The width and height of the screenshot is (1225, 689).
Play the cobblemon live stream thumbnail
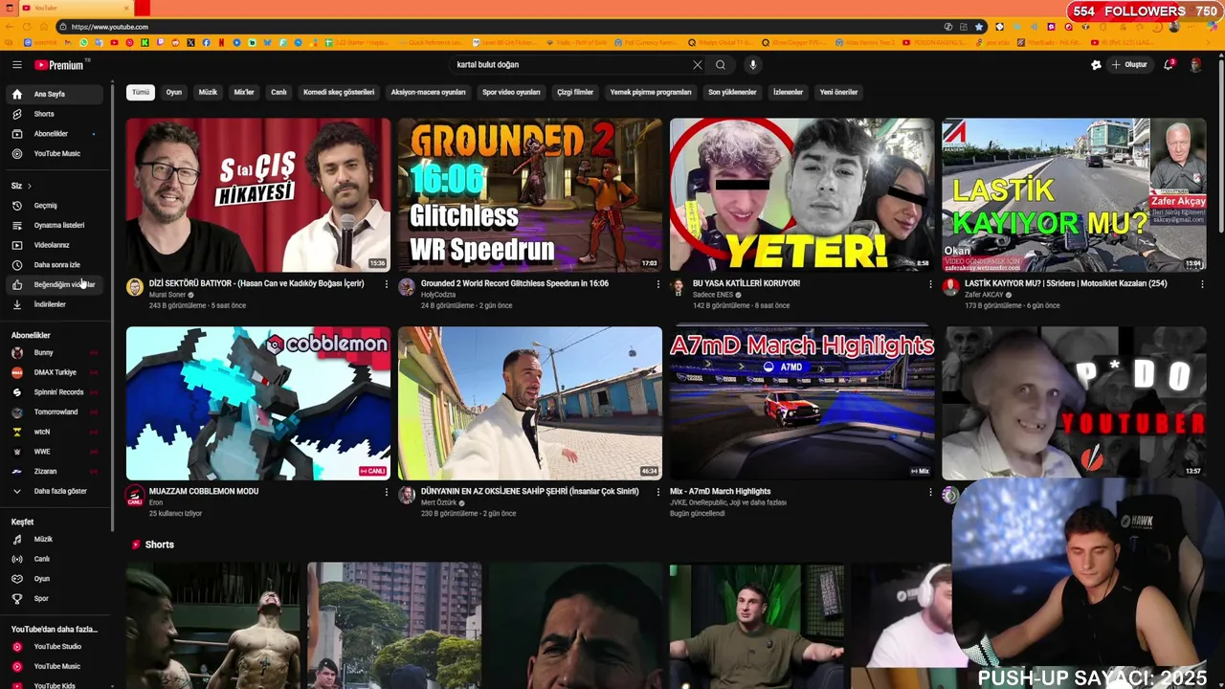coord(258,403)
